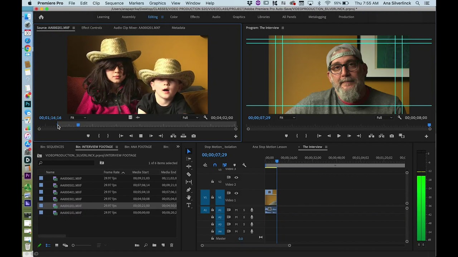Click the New Bin folder icon in the project panel
Viewport: 458px width, 257px height.
click(x=154, y=245)
